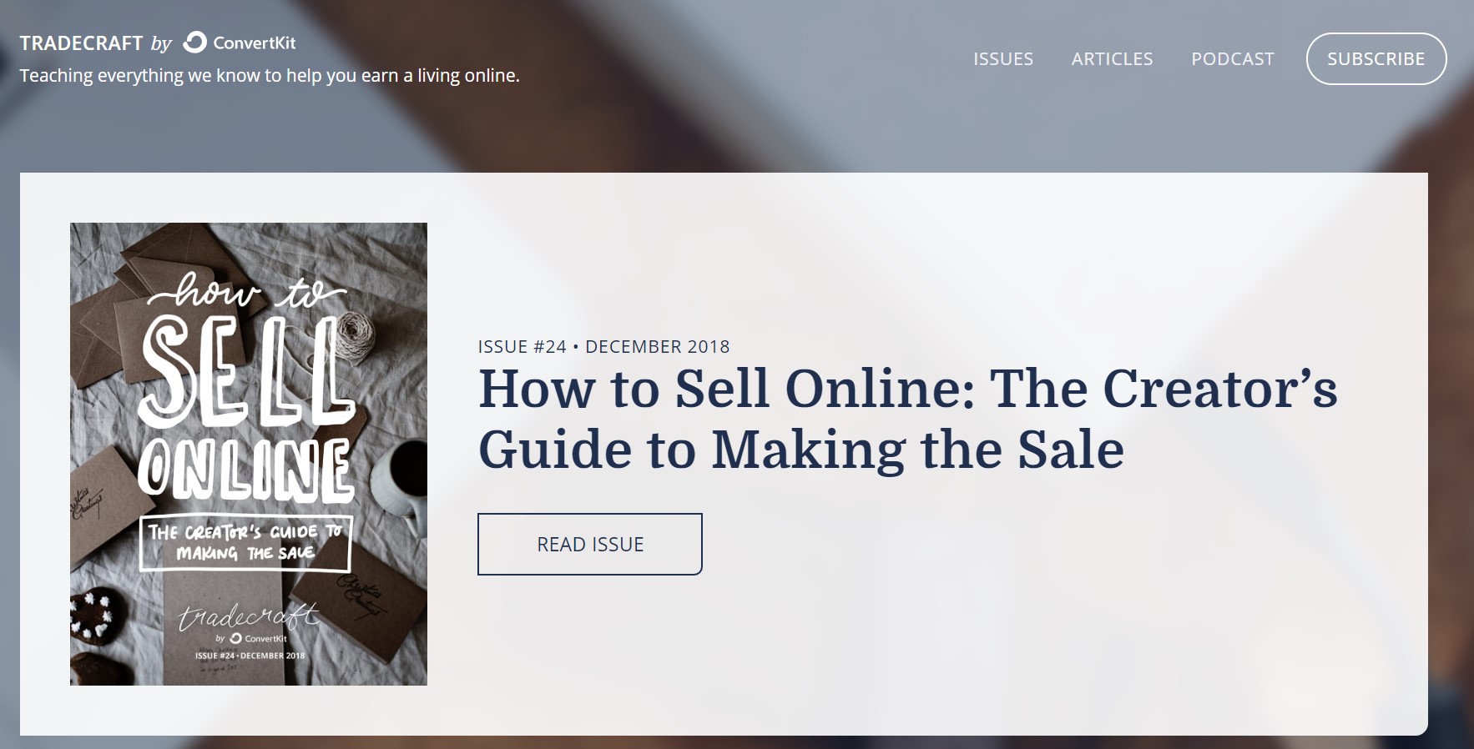Click the handwritten tradecraft logo on cover
The height and width of the screenshot is (749, 1474).
coord(248,616)
